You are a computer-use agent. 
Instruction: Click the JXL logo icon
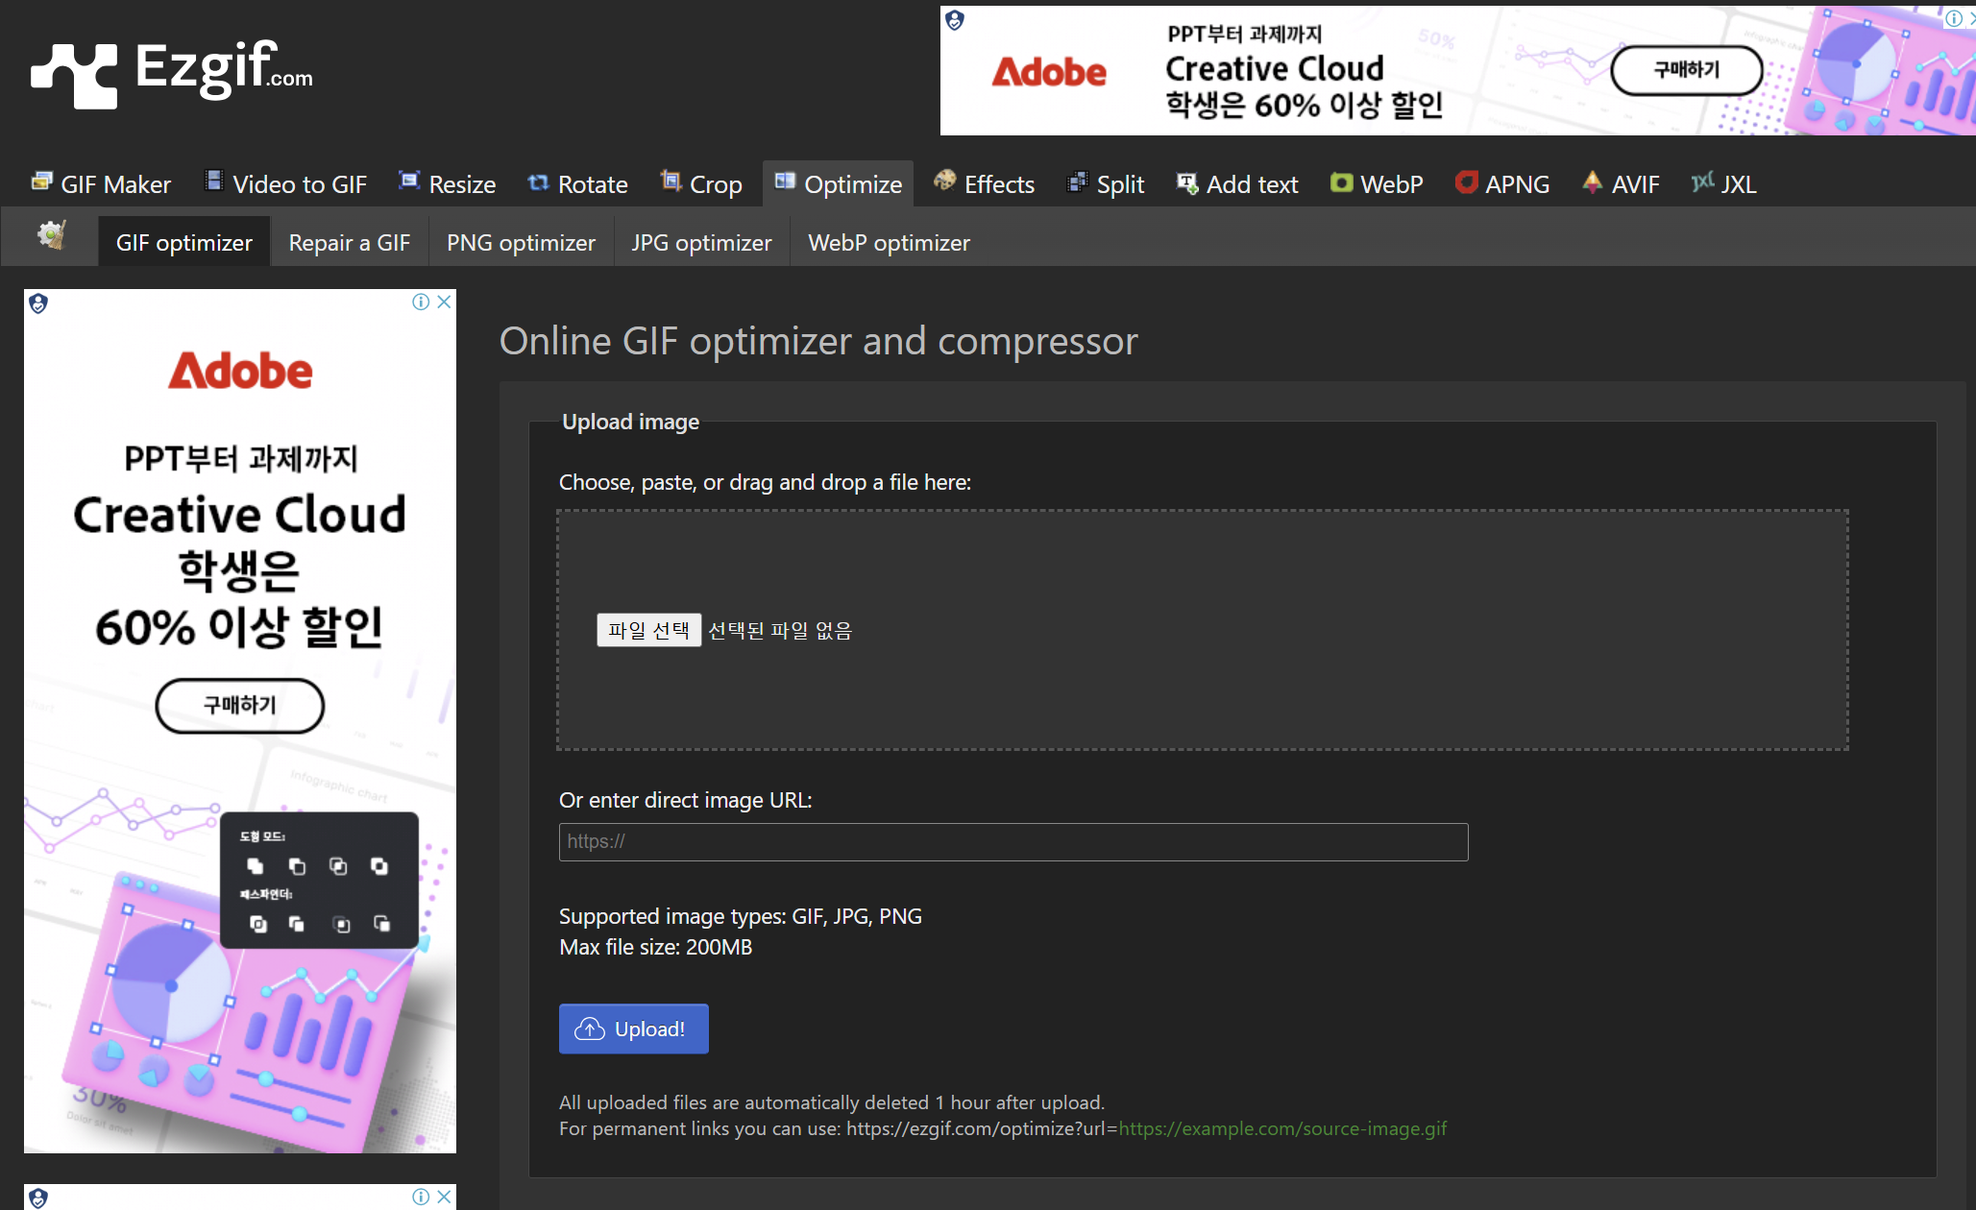(1703, 181)
